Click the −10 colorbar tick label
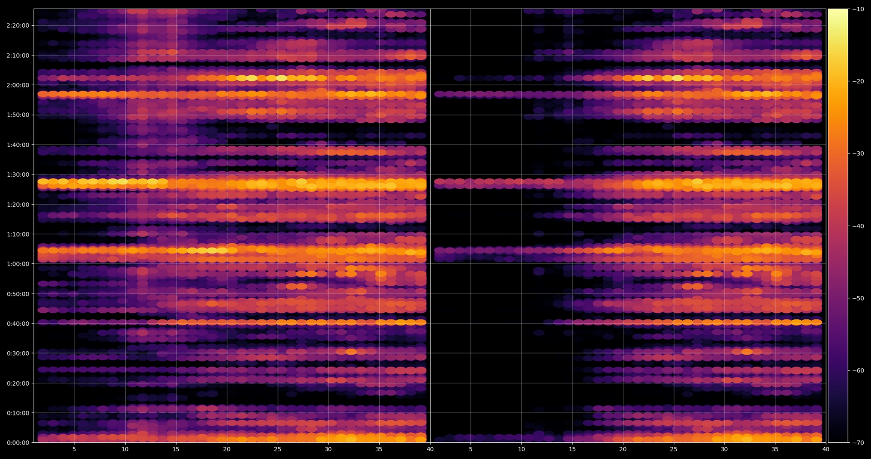Image resolution: width=871 pixels, height=459 pixels. [858, 9]
